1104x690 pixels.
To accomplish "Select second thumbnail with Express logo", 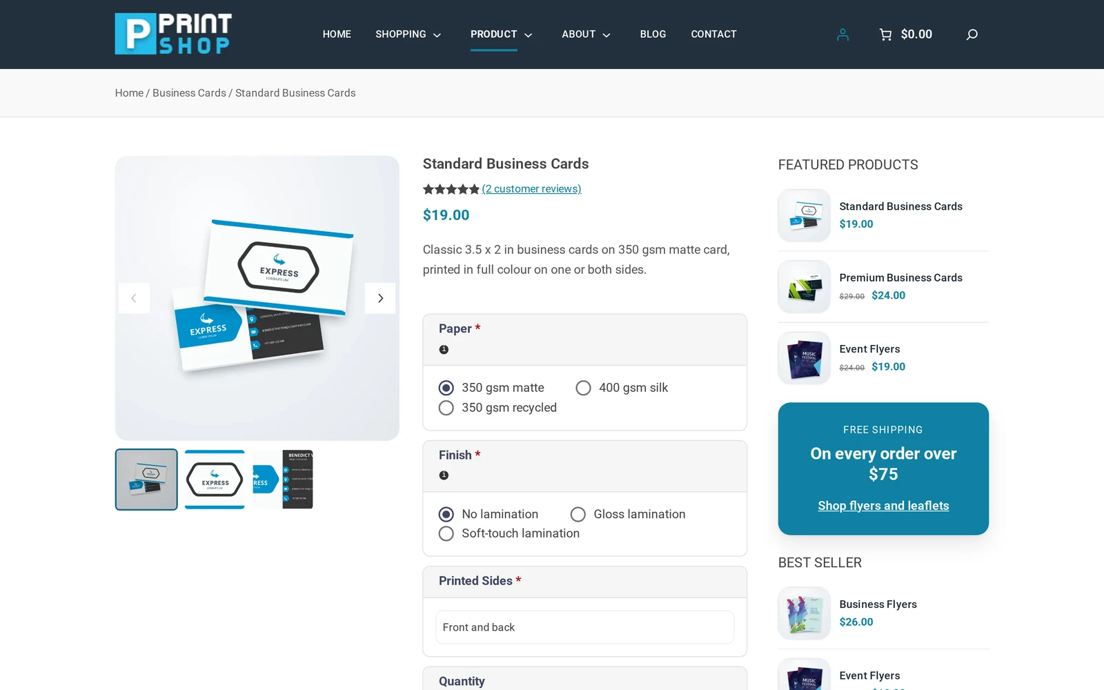I will point(215,480).
